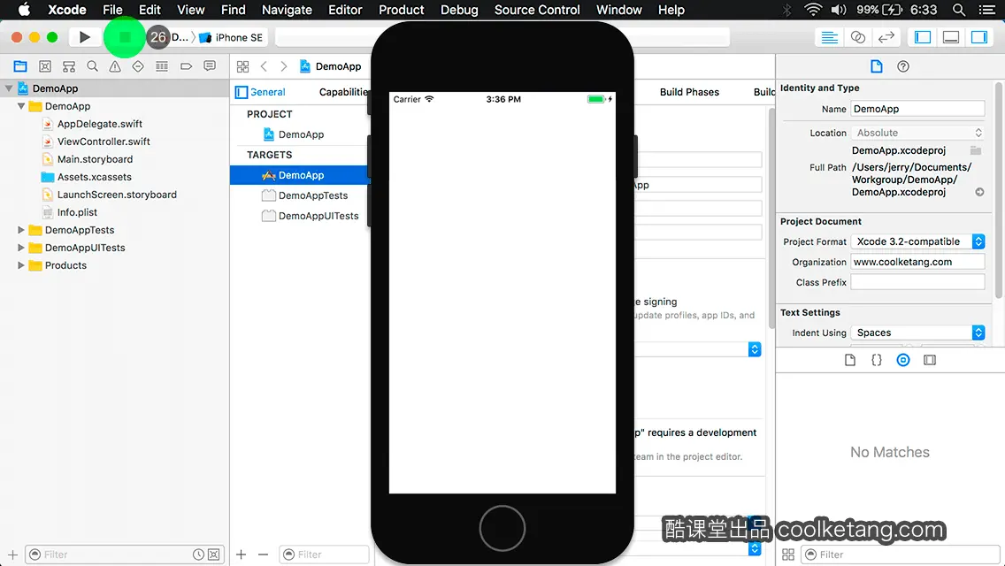Open the Object library
1005x566 pixels.
coord(903,360)
